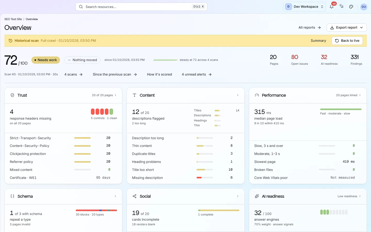This screenshot has width=371, height=232.
Task: Click the AI readiness segmented score bar
Action: (334, 212)
